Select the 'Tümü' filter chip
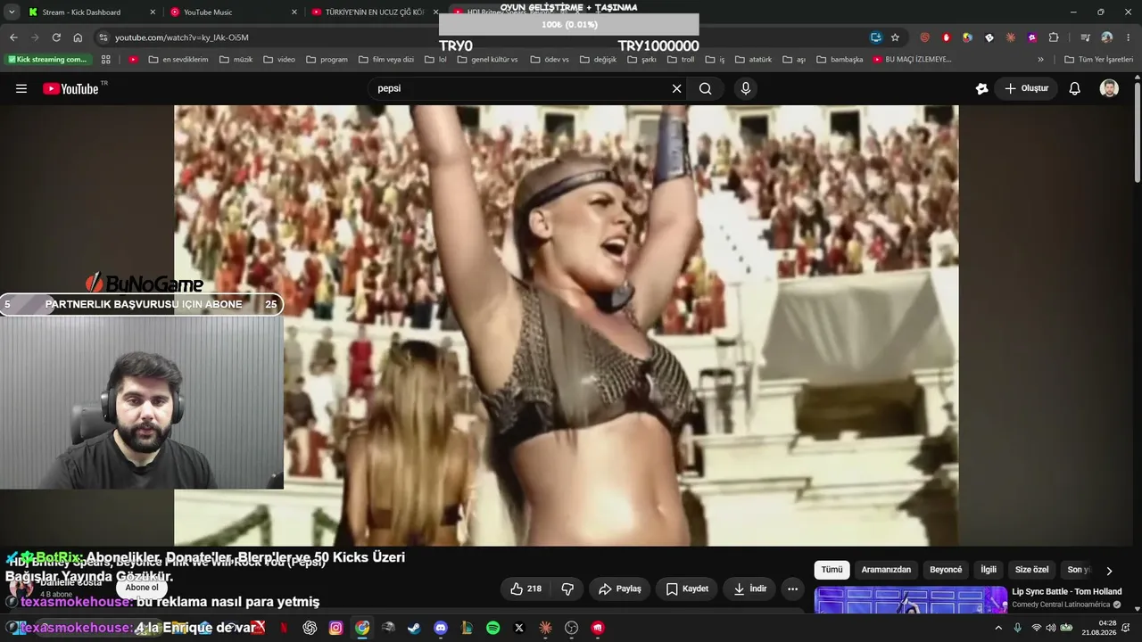The width and height of the screenshot is (1142, 642). pyautogui.click(x=832, y=570)
